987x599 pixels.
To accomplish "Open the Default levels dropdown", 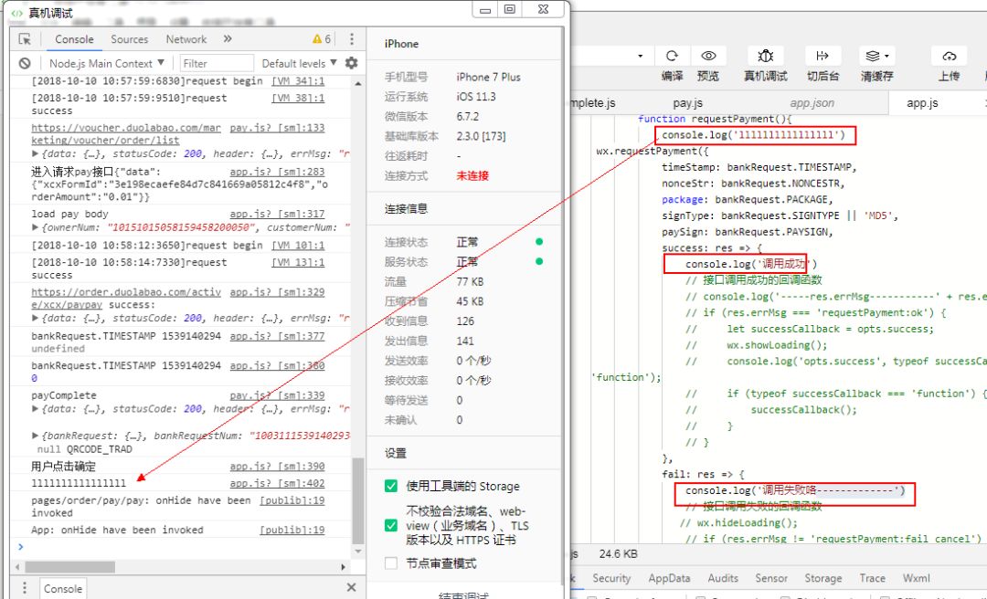I will (x=299, y=63).
